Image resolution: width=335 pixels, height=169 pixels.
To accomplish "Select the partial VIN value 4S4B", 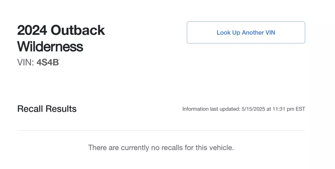I will (48, 62).
